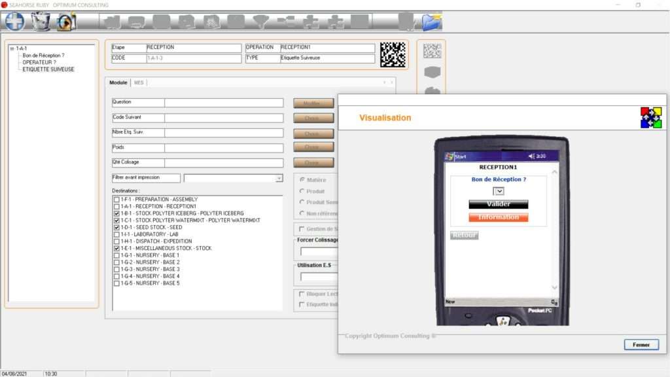Click the blue plus add icon

click(14, 22)
